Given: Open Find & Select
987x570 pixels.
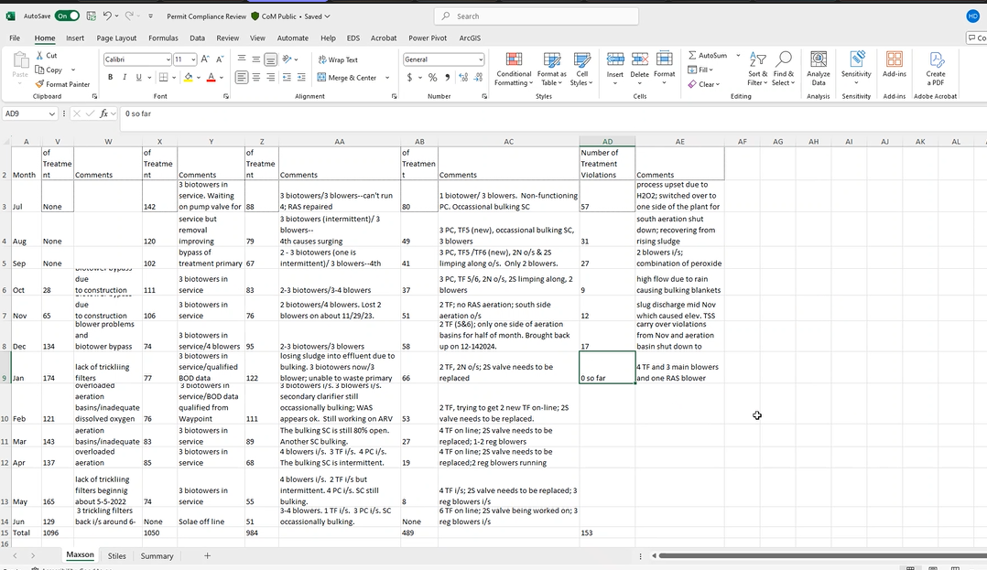Looking at the screenshot, I should [x=783, y=67].
